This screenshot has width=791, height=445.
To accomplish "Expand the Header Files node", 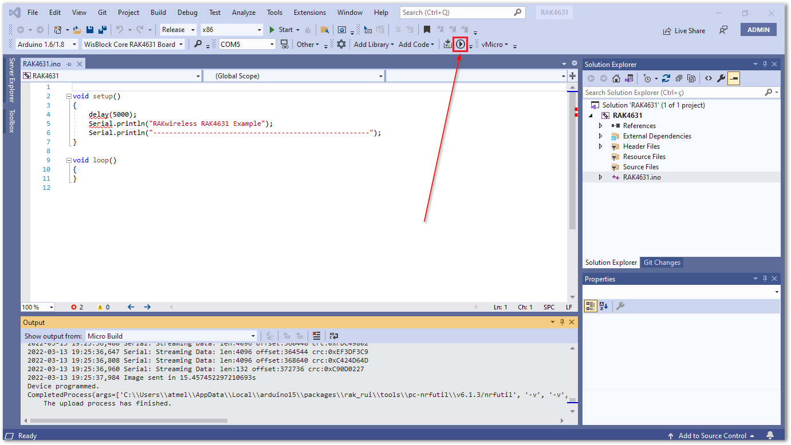I will pyautogui.click(x=600, y=146).
